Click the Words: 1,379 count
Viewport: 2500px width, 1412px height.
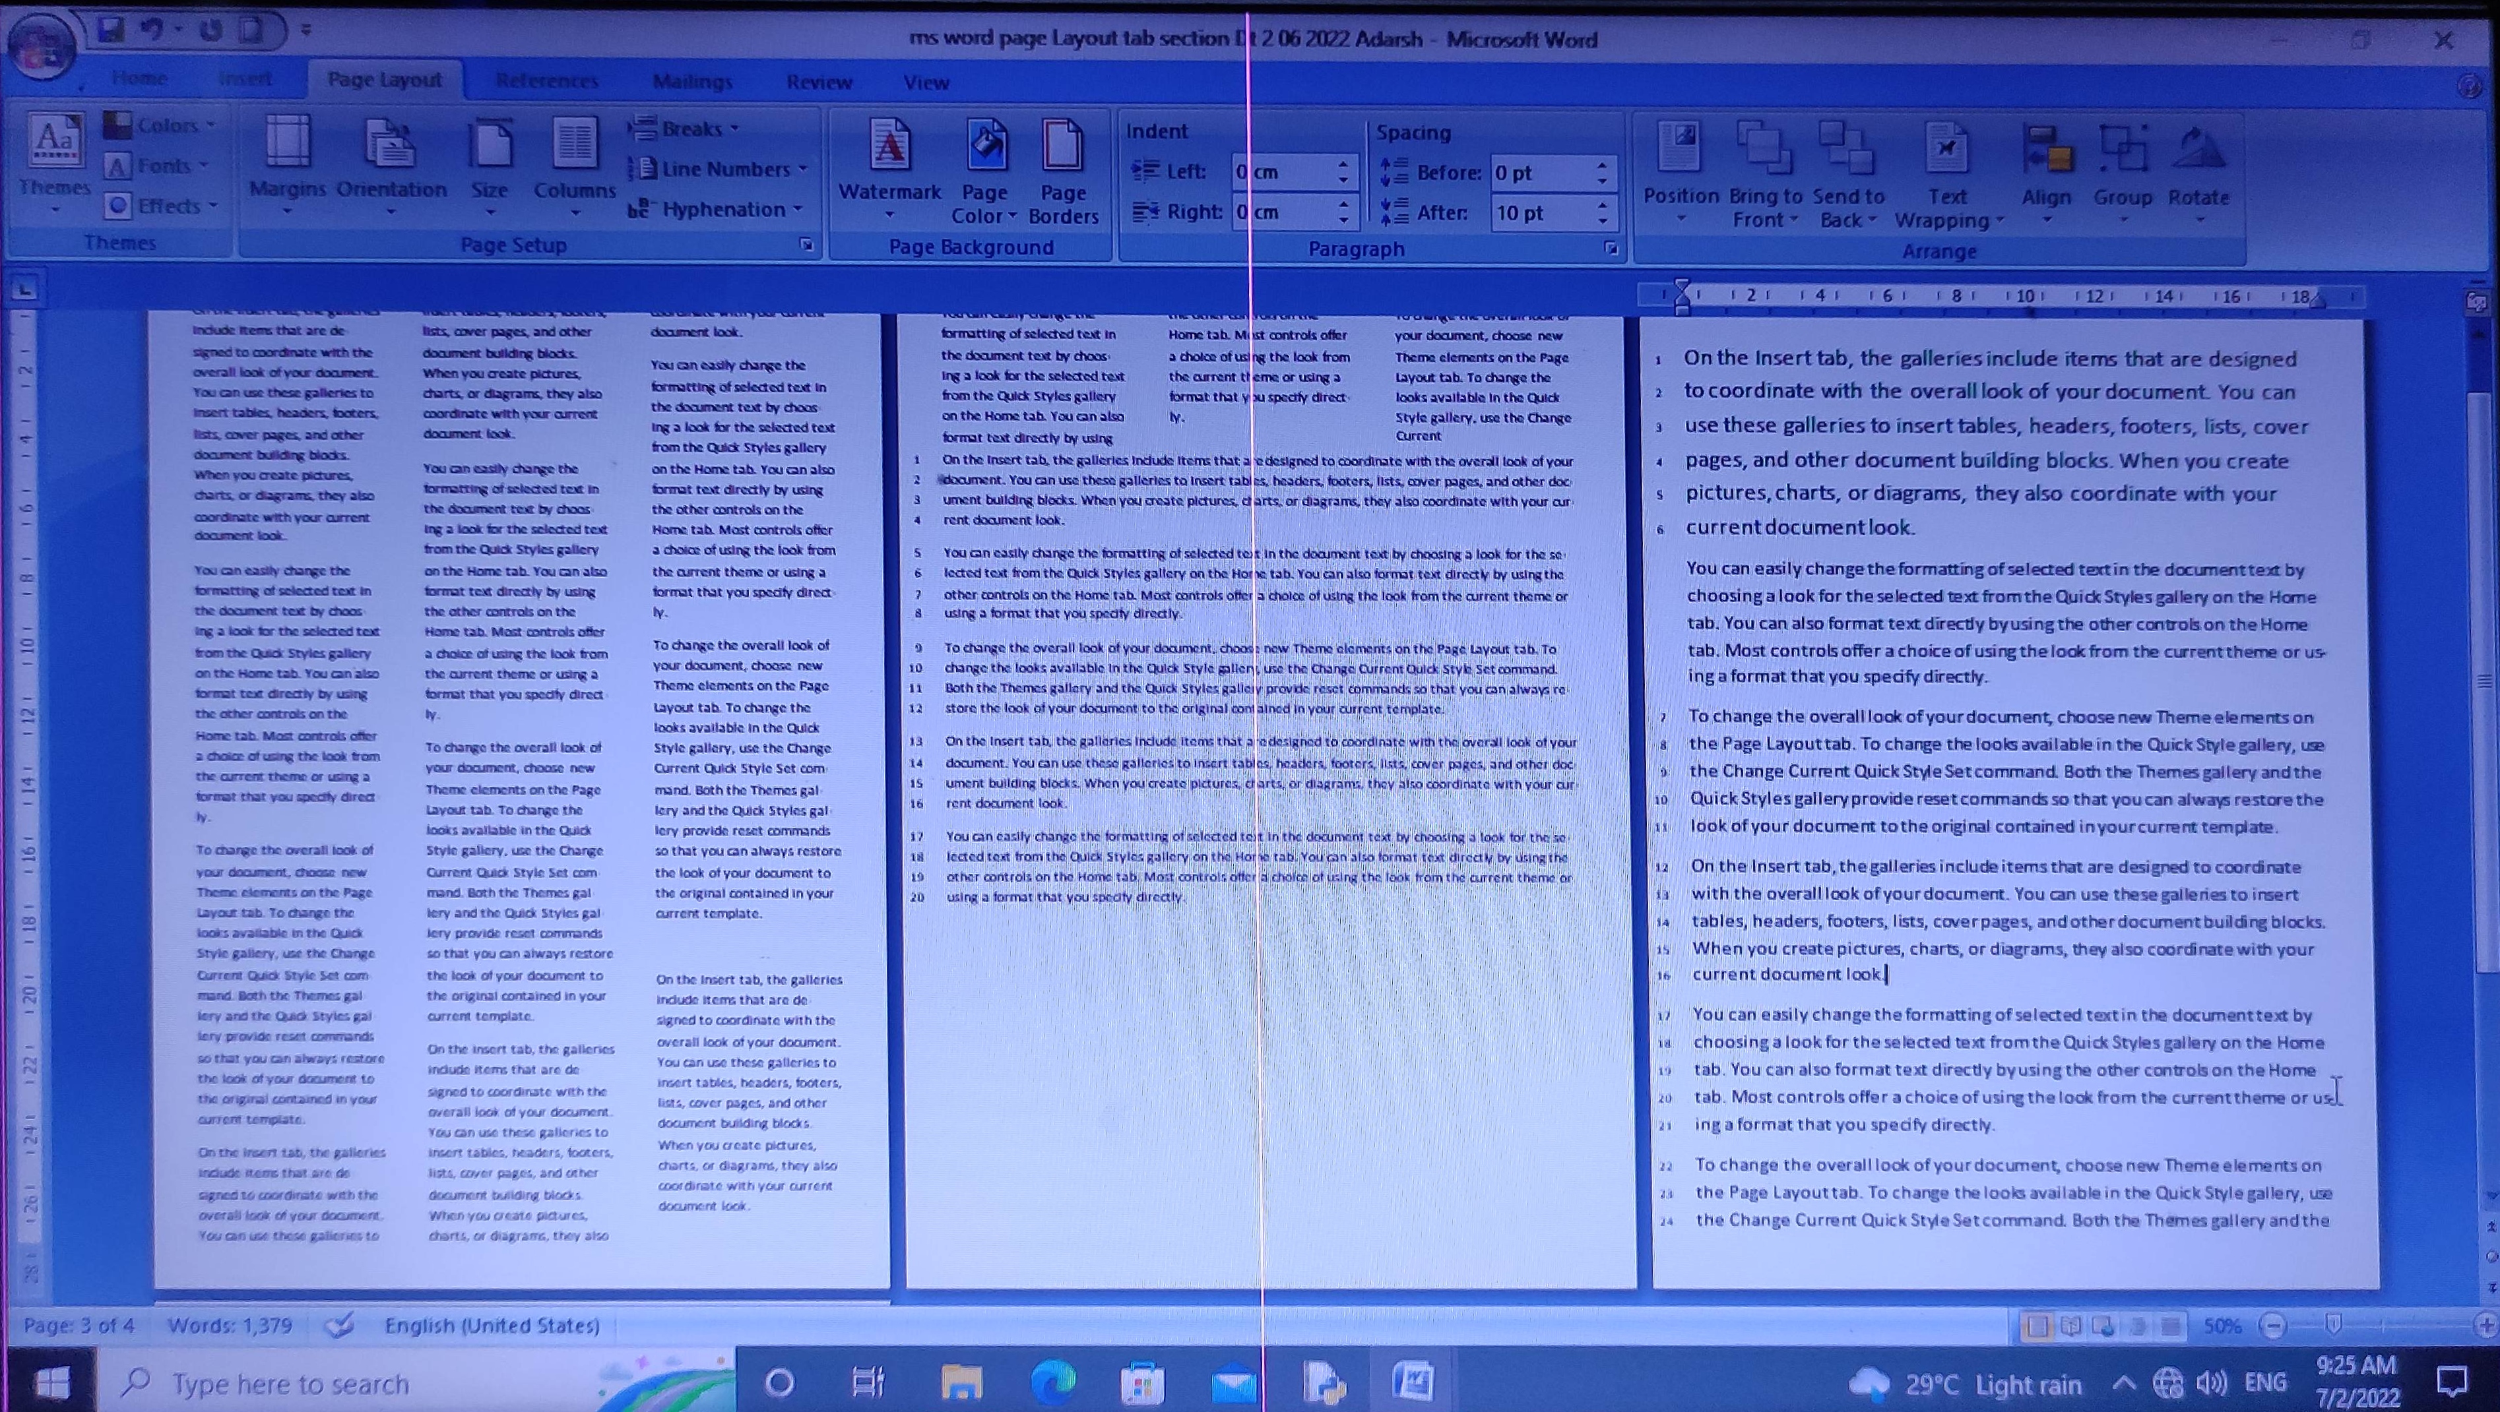click(230, 1326)
